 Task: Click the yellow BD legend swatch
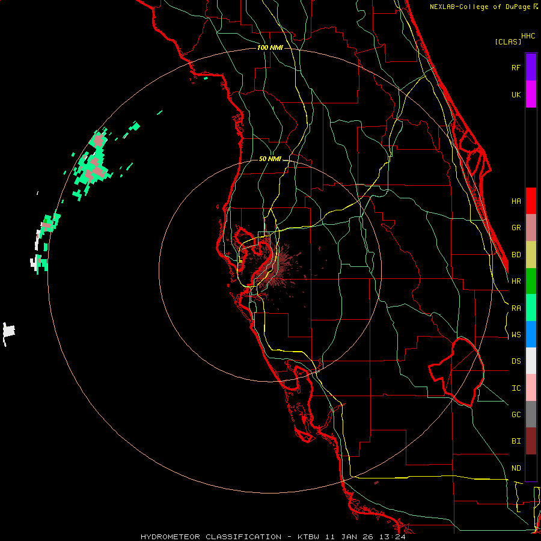point(531,255)
